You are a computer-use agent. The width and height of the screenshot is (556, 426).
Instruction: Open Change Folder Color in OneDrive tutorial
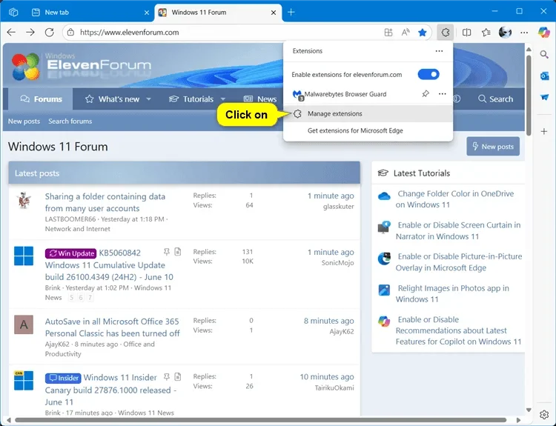pyautogui.click(x=455, y=199)
